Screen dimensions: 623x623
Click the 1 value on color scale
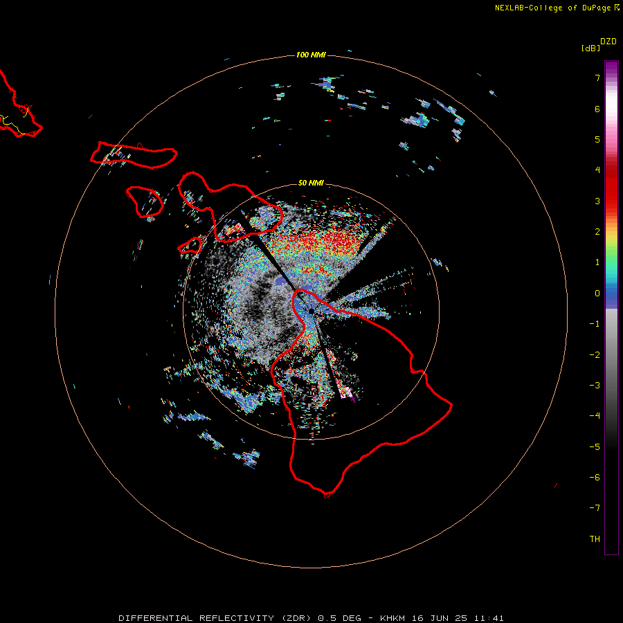point(597,262)
